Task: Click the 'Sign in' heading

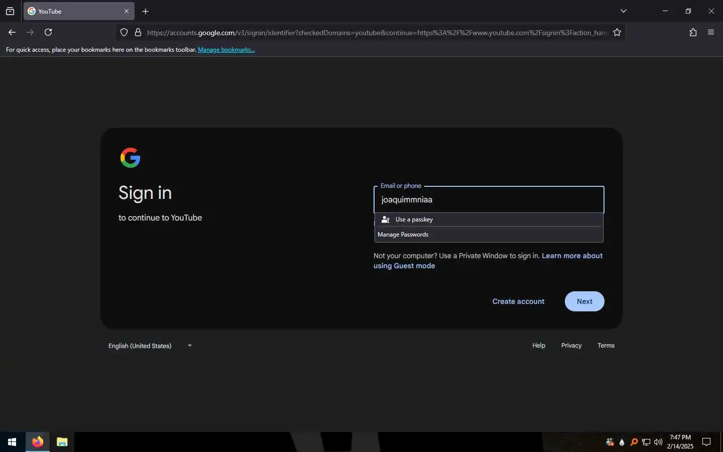Action: coord(145,193)
